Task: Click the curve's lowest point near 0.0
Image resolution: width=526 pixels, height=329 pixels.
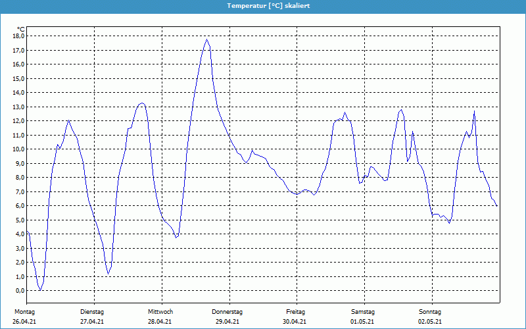Action: tap(40, 290)
